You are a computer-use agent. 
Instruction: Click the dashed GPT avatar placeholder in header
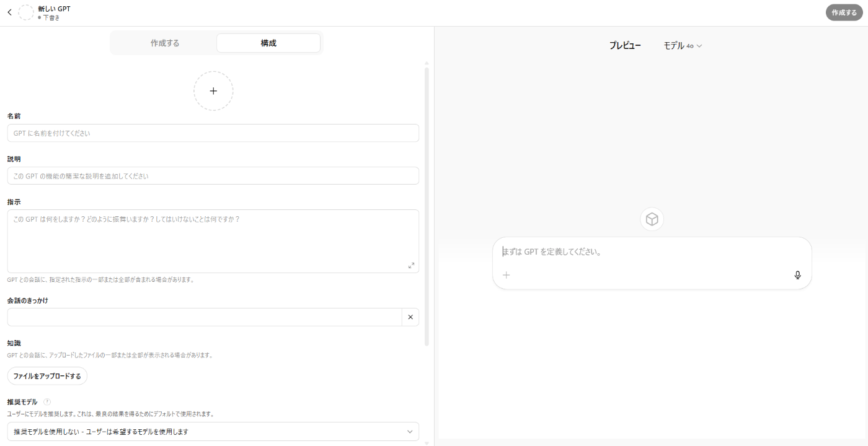click(26, 12)
